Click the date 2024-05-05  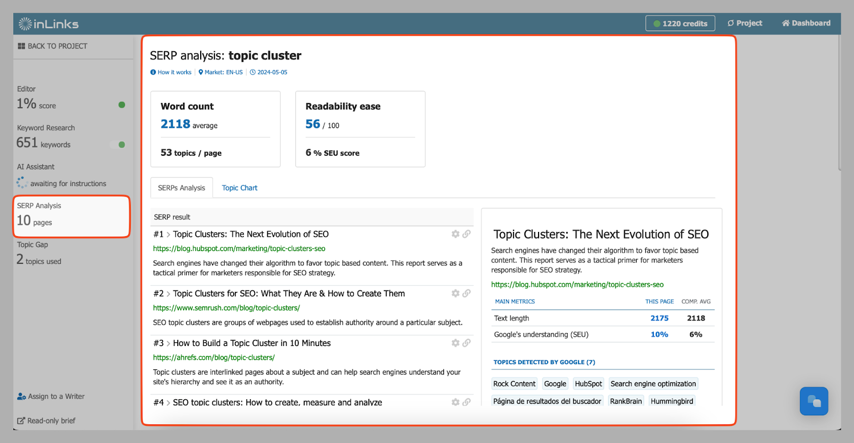coord(272,73)
